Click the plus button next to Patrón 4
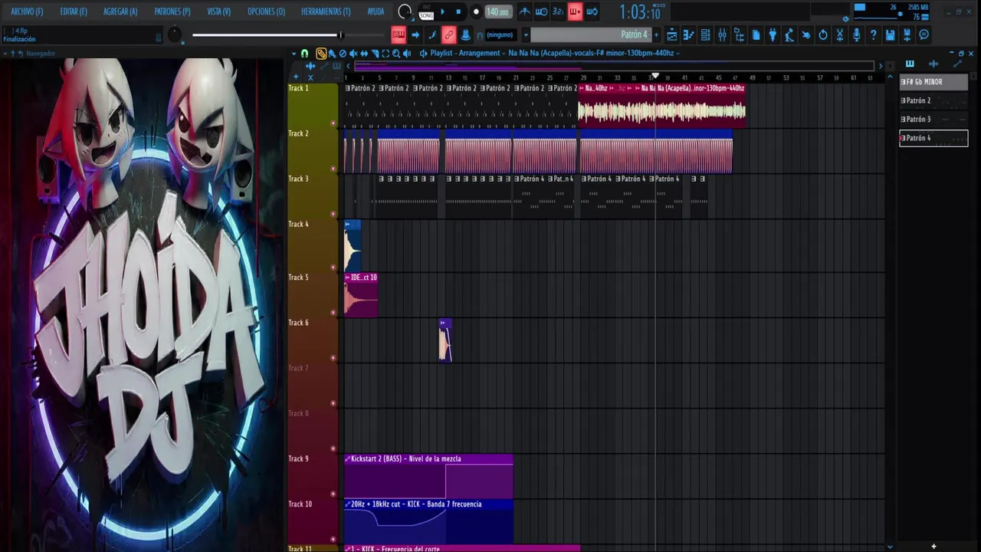 pos(656,34)
